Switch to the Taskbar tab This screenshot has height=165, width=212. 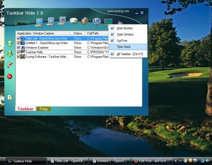click(25, 109)
